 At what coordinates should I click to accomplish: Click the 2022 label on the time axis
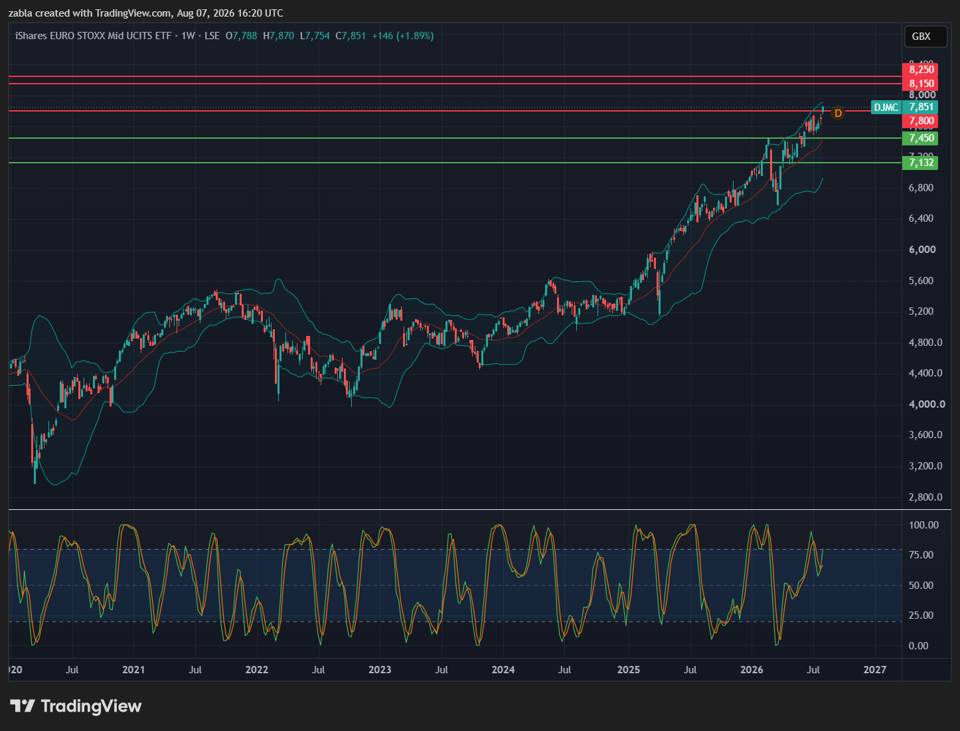257,670
